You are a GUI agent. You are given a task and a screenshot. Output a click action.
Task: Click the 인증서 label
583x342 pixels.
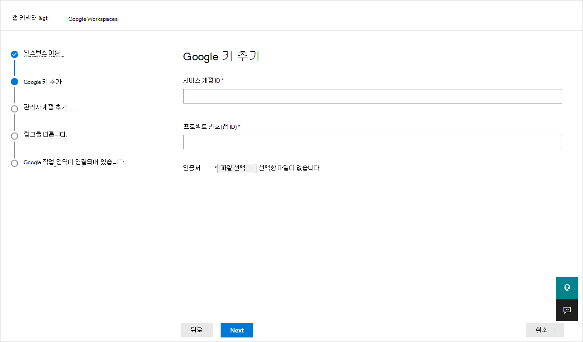click(x=192, y=168)
